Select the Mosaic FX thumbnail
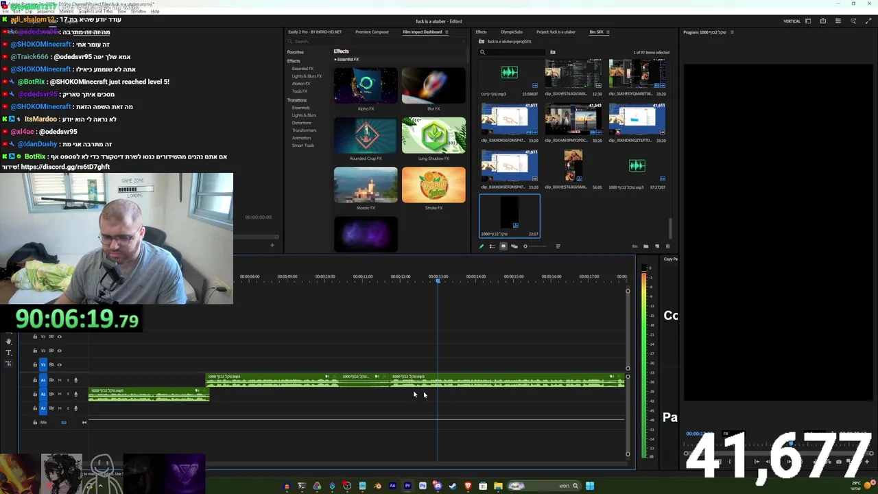 coord(366,185)
